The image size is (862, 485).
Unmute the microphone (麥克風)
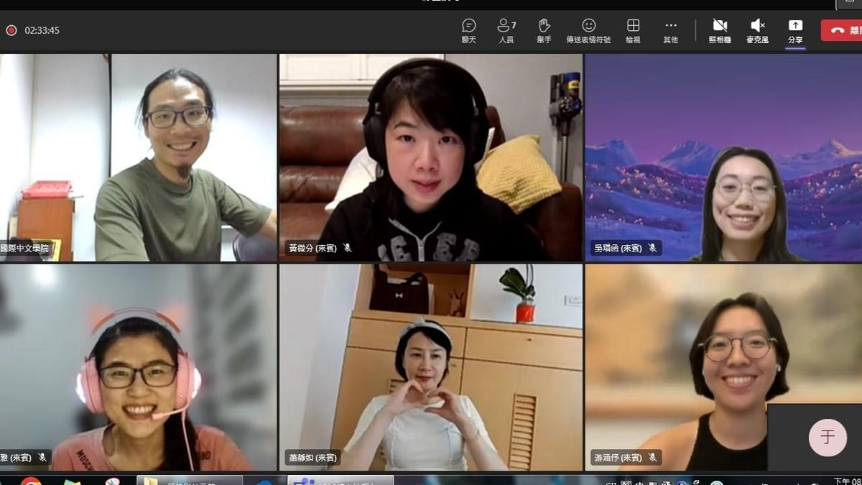757,31
